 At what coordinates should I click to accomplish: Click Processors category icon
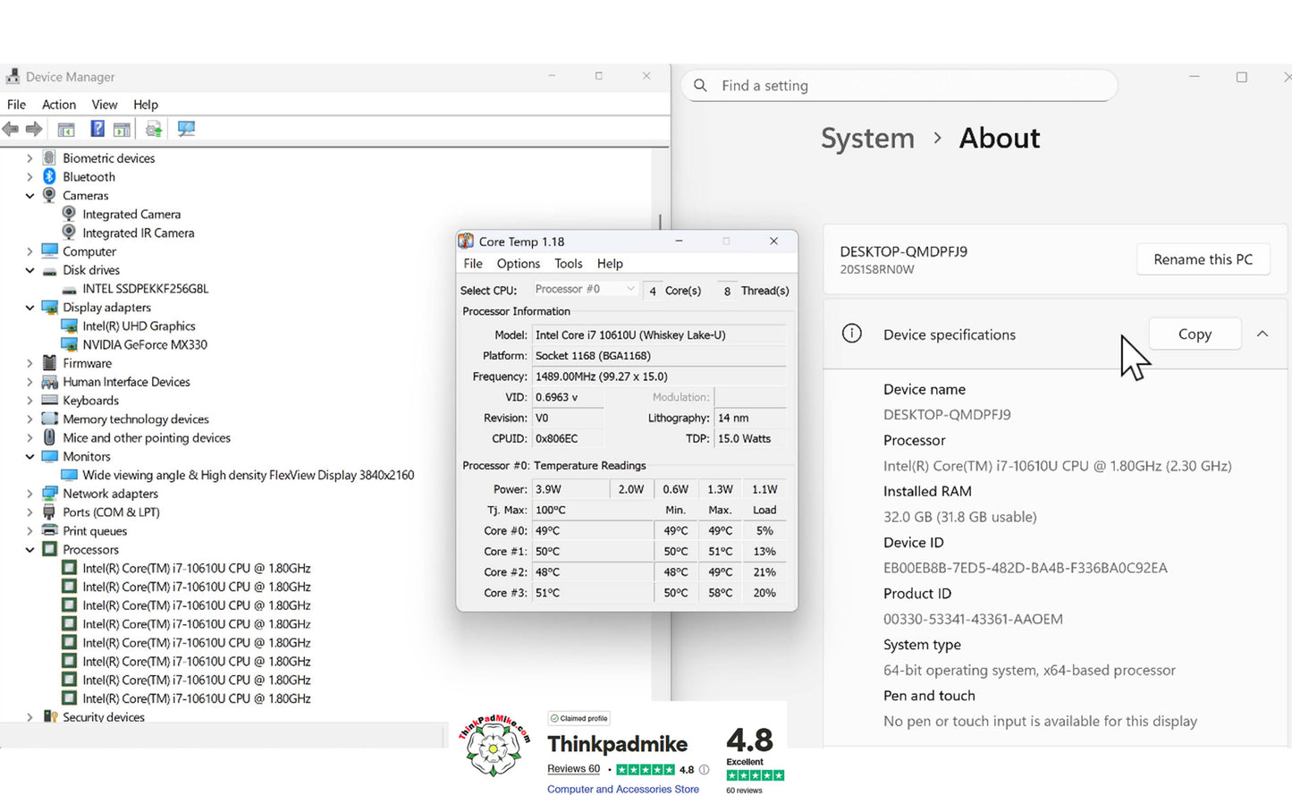[x=49, y=550]
